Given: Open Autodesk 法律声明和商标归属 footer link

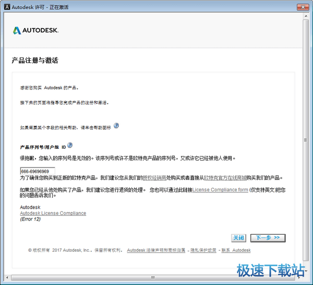Looking at the screenshot, I should pyautogui.click(x=156, y=250).
